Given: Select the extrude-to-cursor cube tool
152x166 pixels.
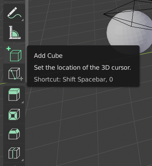Looking at the screenshot, I should [x=14, y=73].
